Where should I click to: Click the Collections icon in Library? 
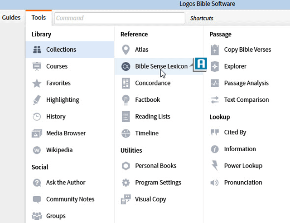click(37, 50)
